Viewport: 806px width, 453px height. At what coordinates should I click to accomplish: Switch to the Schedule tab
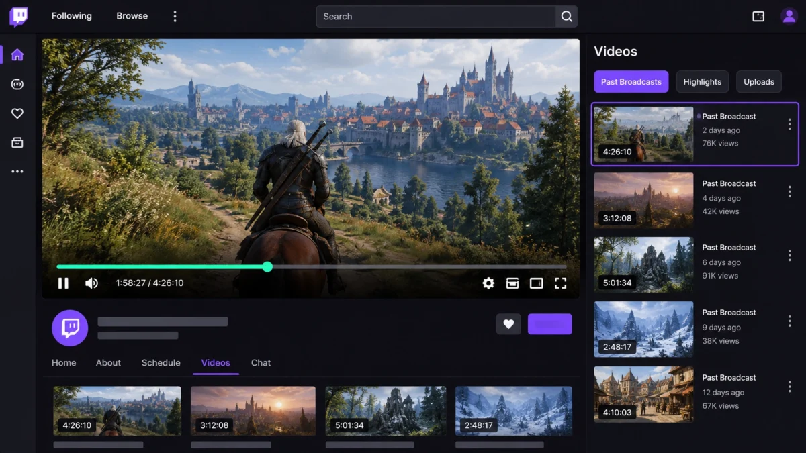point(161,363)
